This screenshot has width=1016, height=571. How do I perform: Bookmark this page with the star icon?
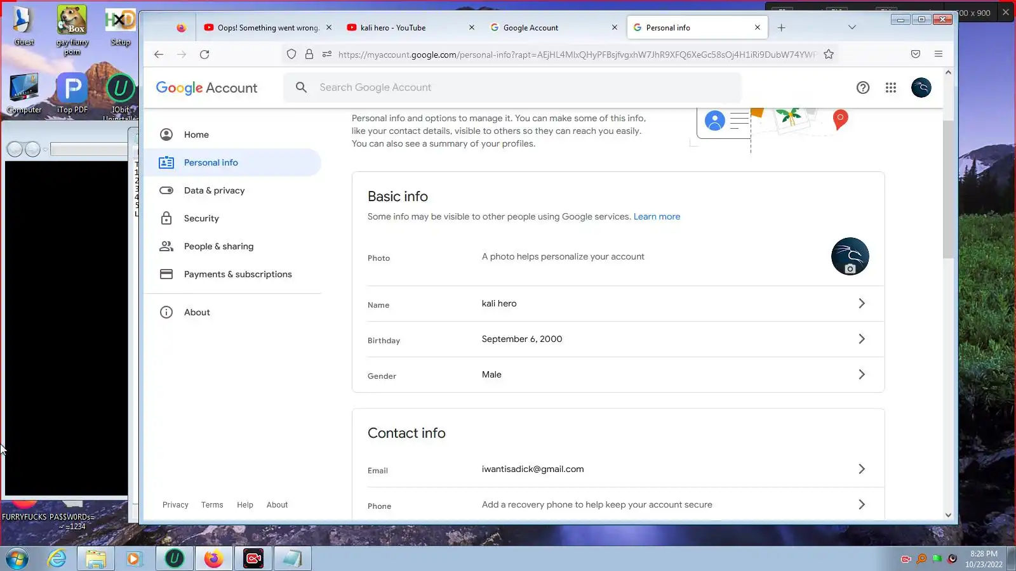point(829,55)
